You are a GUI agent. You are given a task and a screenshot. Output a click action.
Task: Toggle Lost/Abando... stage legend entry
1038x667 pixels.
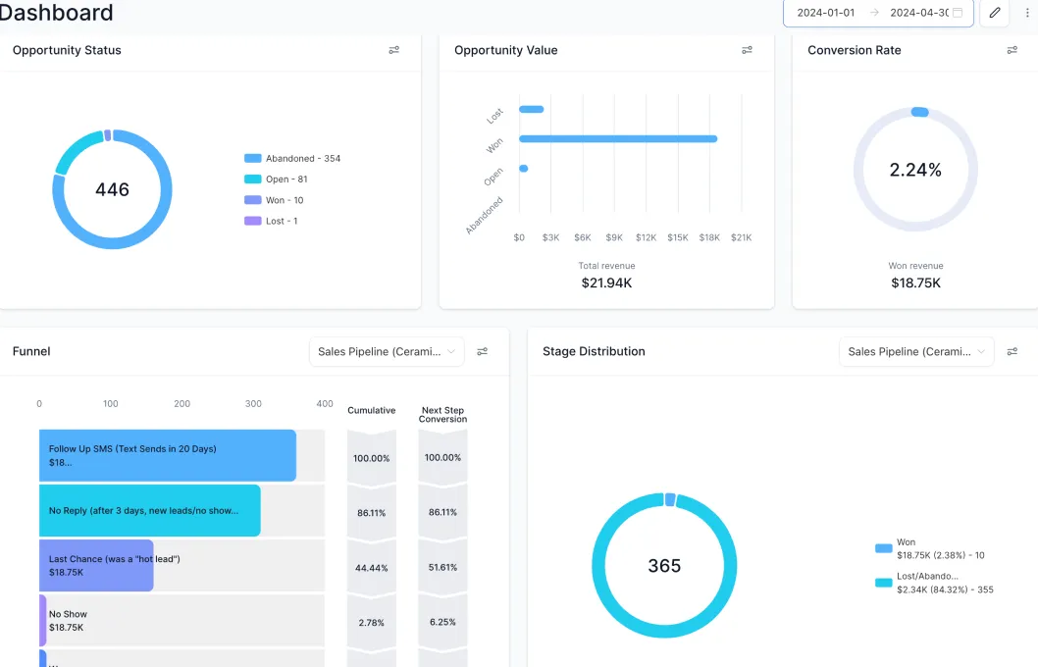934,583
